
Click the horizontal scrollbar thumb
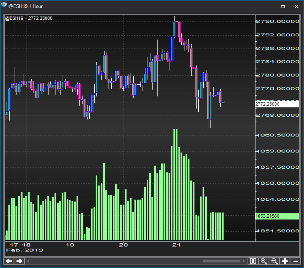pyautogui.click(x=221, y=261)
